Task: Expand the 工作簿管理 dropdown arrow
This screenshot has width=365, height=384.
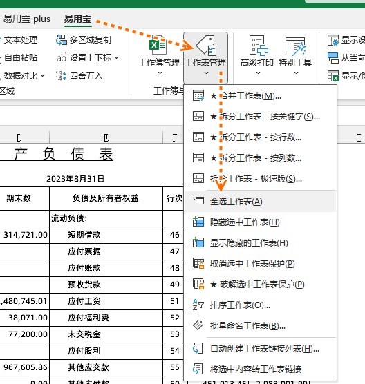Action: pos(160,73)
